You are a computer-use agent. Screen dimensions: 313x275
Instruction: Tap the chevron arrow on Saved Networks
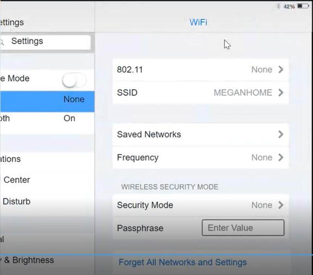click(x=280, y=134)
